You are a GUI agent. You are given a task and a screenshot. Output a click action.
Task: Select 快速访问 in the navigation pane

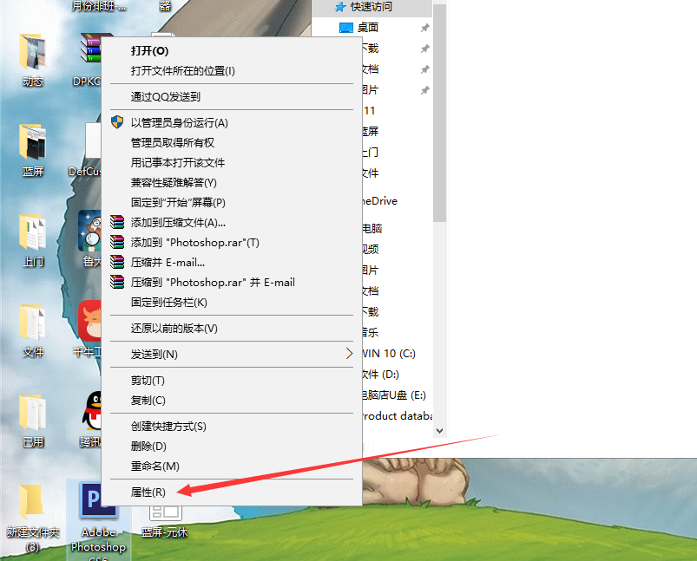(372, 7)
